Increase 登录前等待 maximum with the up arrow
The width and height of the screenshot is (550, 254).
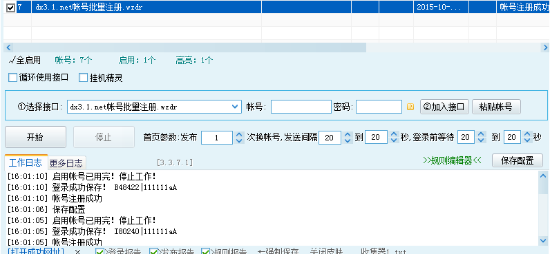point(527,134)
